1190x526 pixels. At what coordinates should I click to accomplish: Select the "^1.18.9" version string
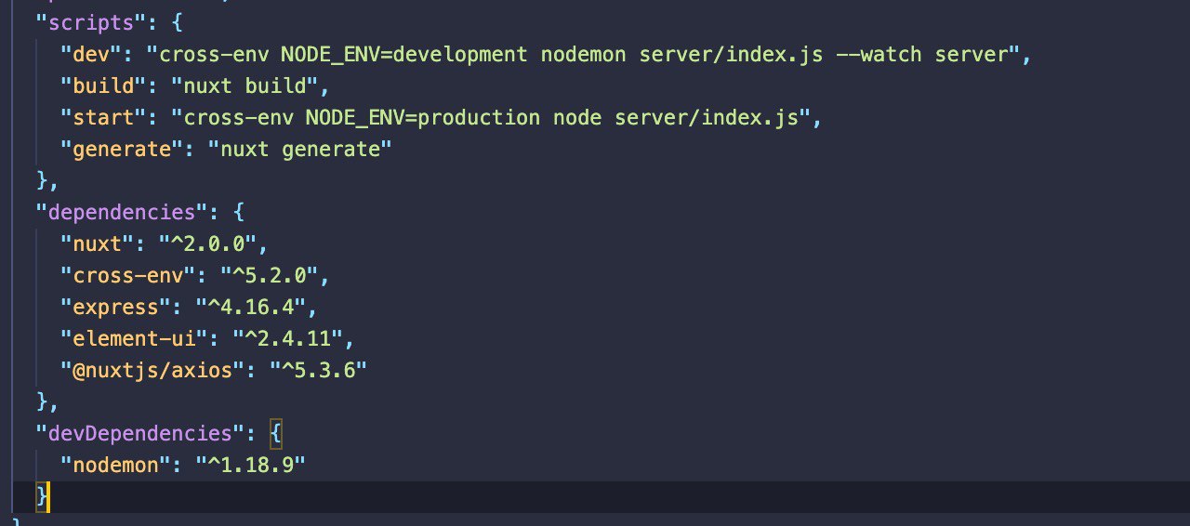coord(251,466)
